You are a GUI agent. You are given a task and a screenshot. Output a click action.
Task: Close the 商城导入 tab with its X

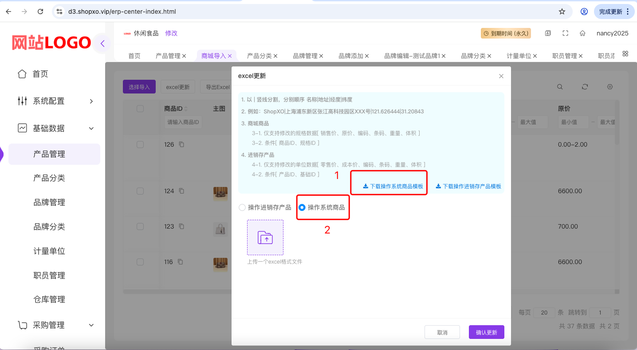230,56
